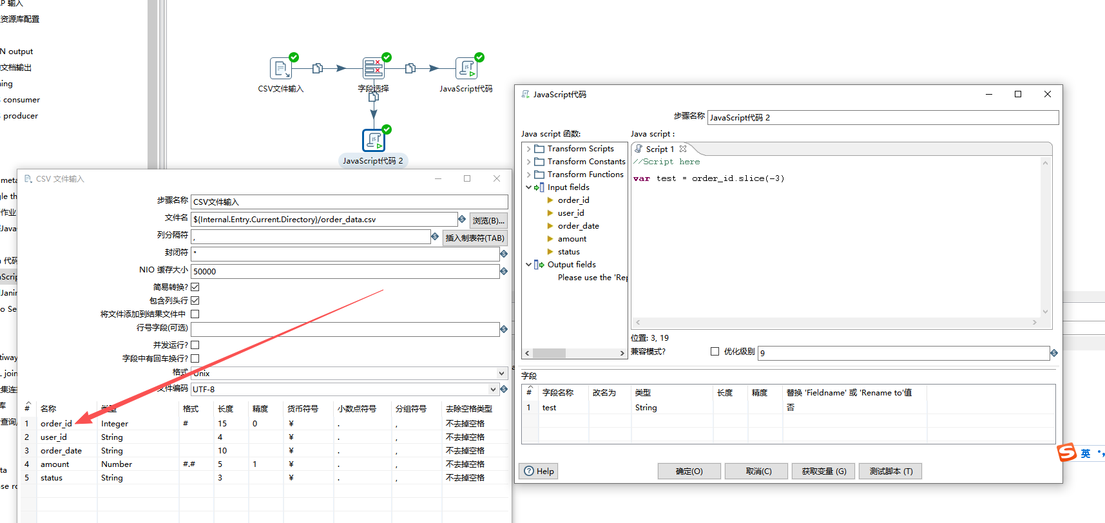
Task: Switch to the Script 1 tab
Action: coord(659,149)
